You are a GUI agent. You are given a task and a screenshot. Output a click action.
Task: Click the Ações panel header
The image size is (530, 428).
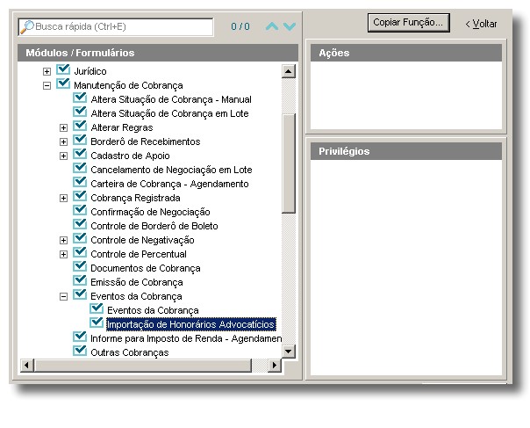pyautogui.click(x=406, y=53)
